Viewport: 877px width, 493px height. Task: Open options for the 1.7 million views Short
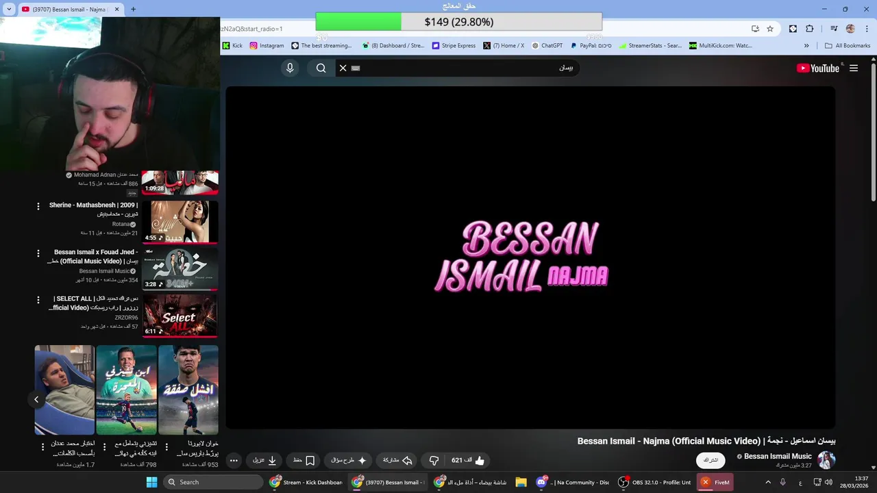click(42, 446)
